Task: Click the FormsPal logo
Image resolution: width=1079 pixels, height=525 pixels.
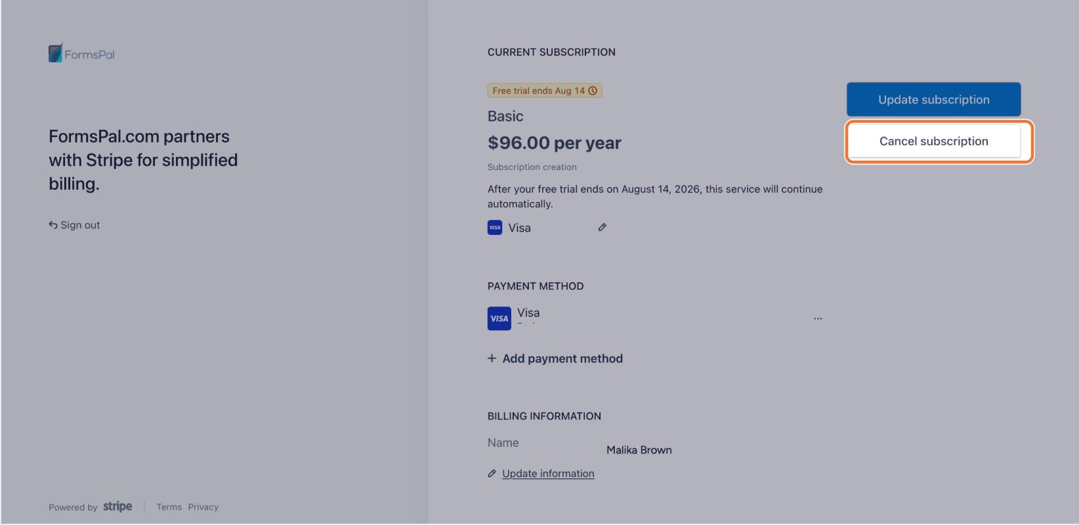Action: [81, 53]
